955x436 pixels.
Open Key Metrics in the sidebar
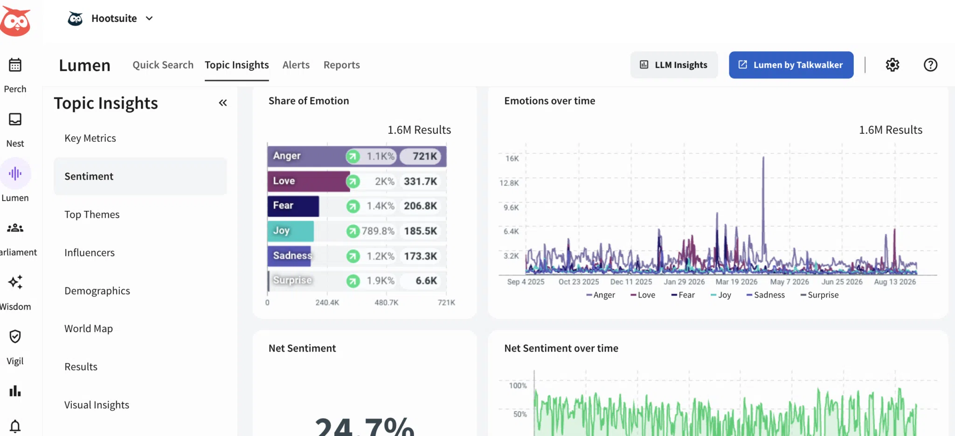click(x=140, y=138)
